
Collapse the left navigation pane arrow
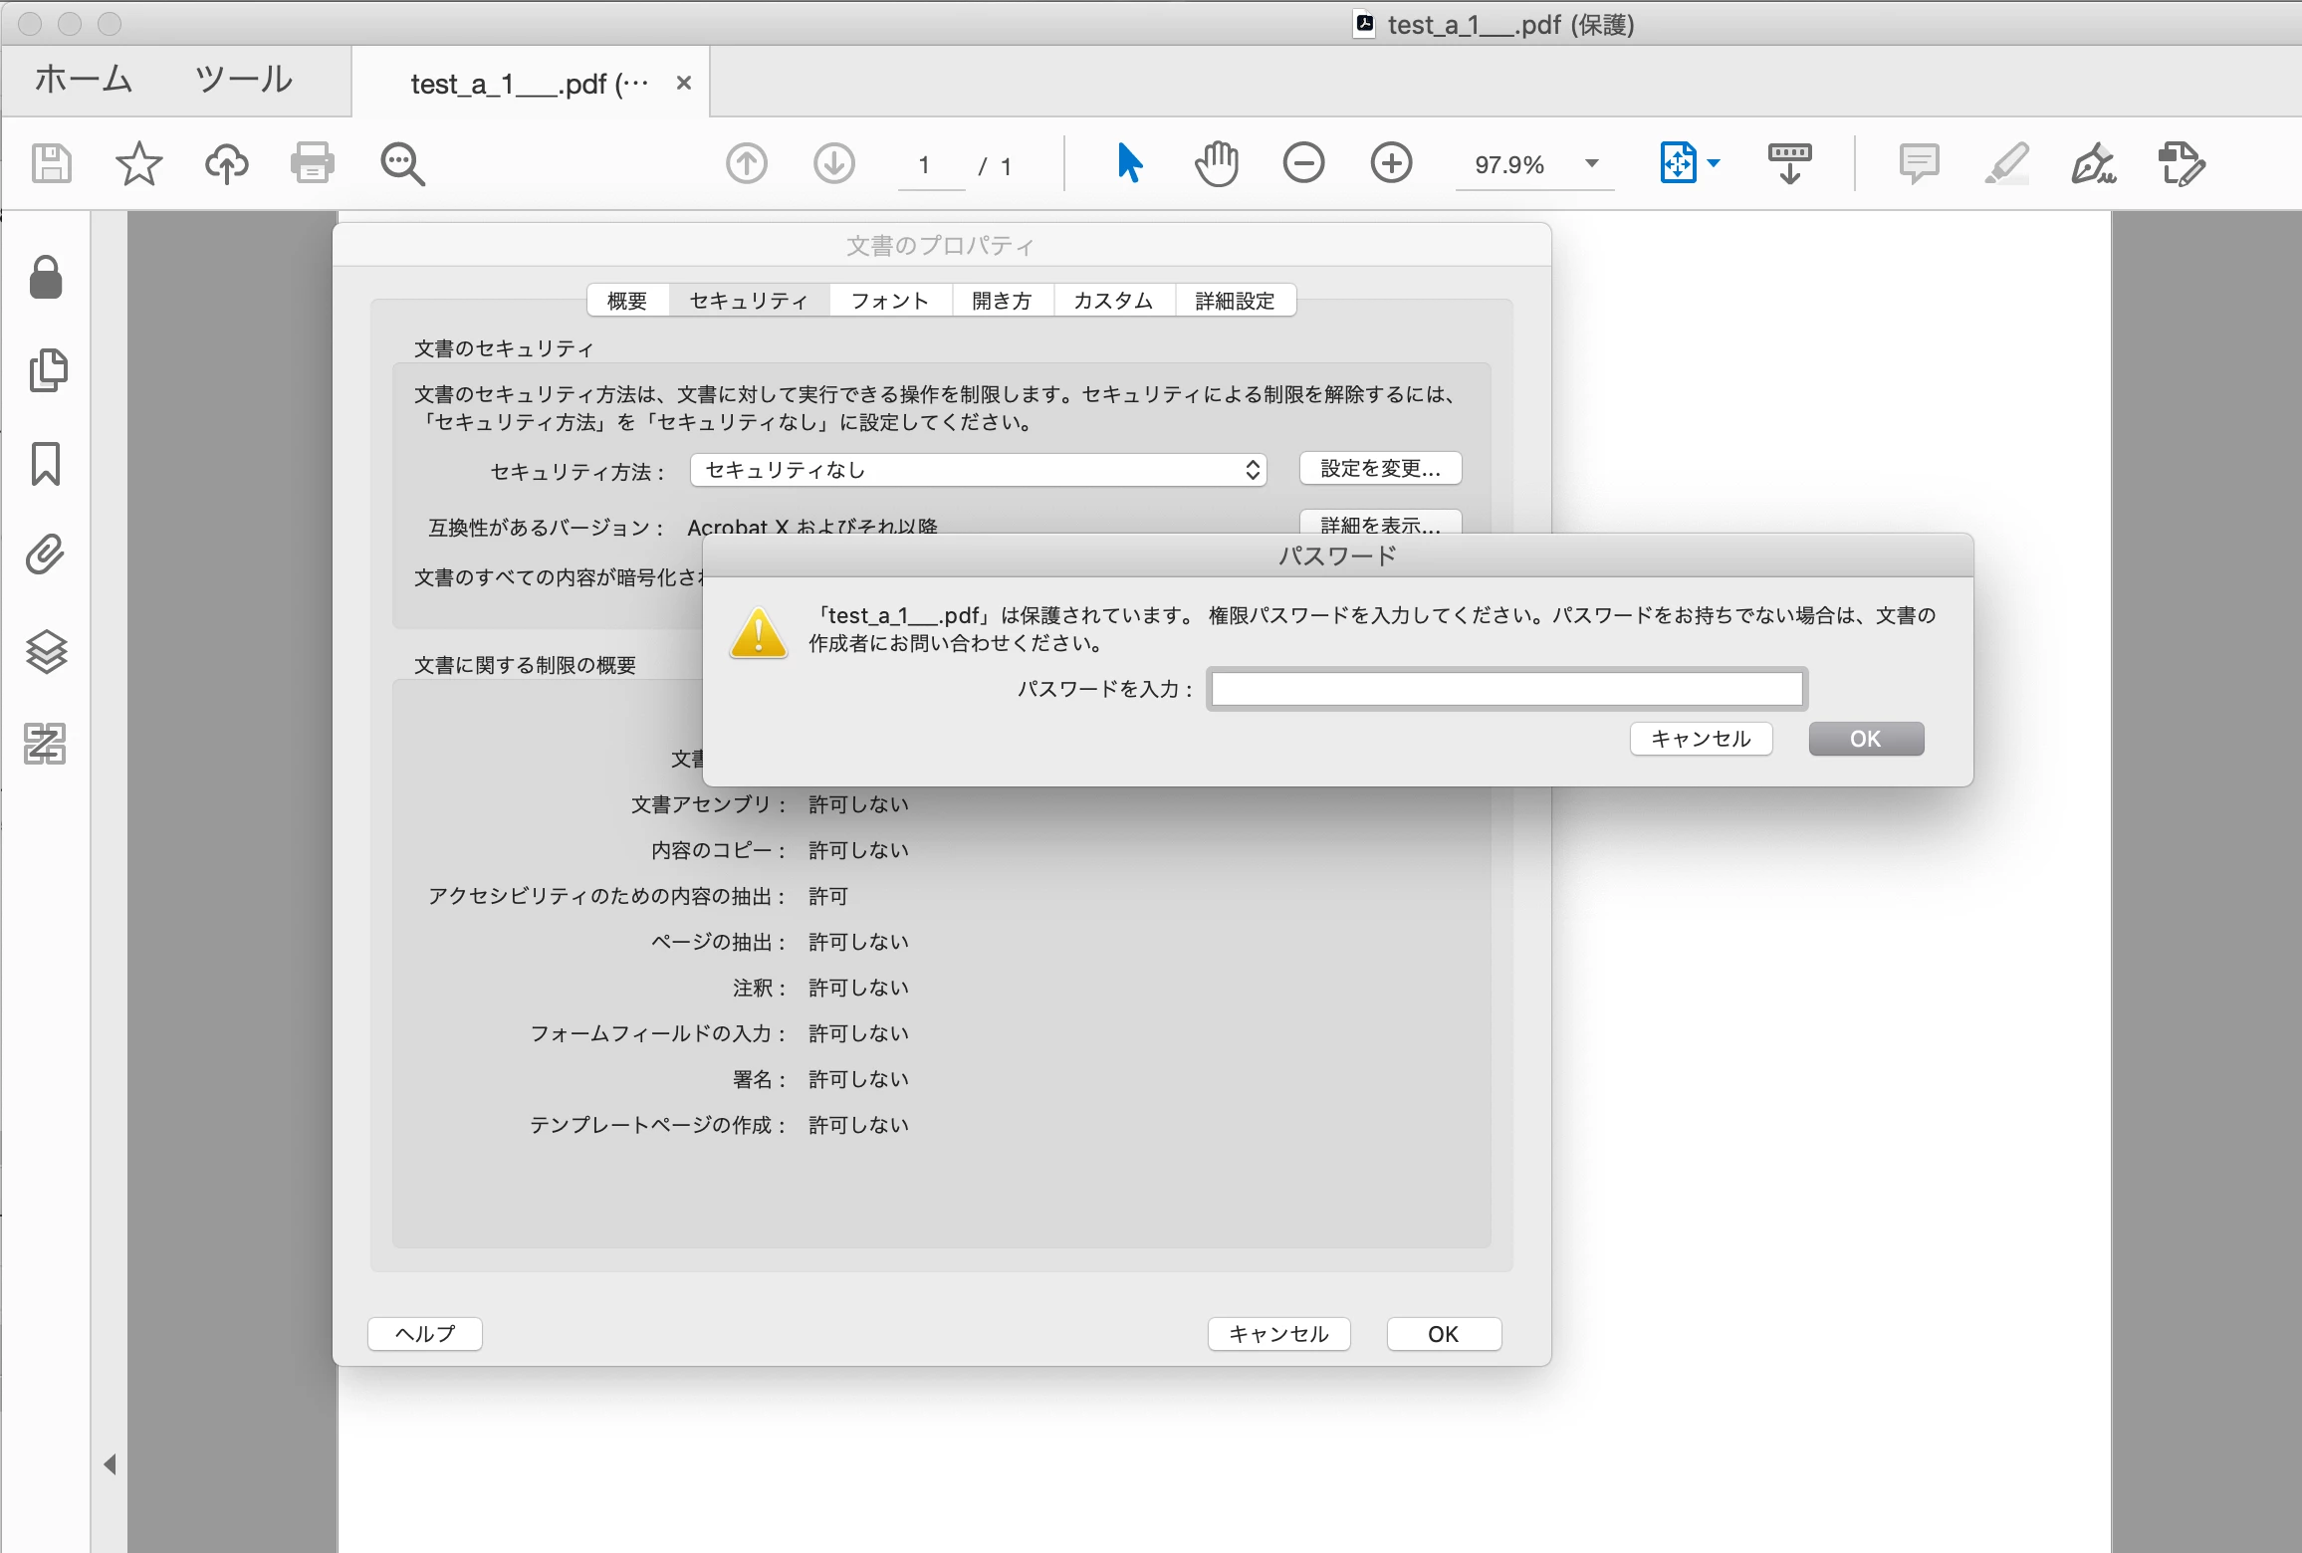110,1464
